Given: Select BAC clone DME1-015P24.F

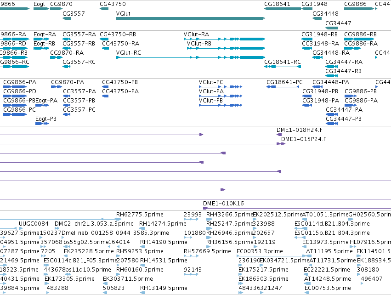Looking at the screenshot, I should pyautogui.click(x=283, y=144).
